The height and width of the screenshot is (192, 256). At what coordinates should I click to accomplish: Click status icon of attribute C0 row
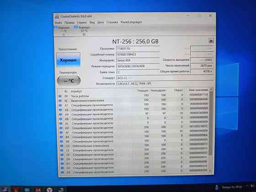62,146
